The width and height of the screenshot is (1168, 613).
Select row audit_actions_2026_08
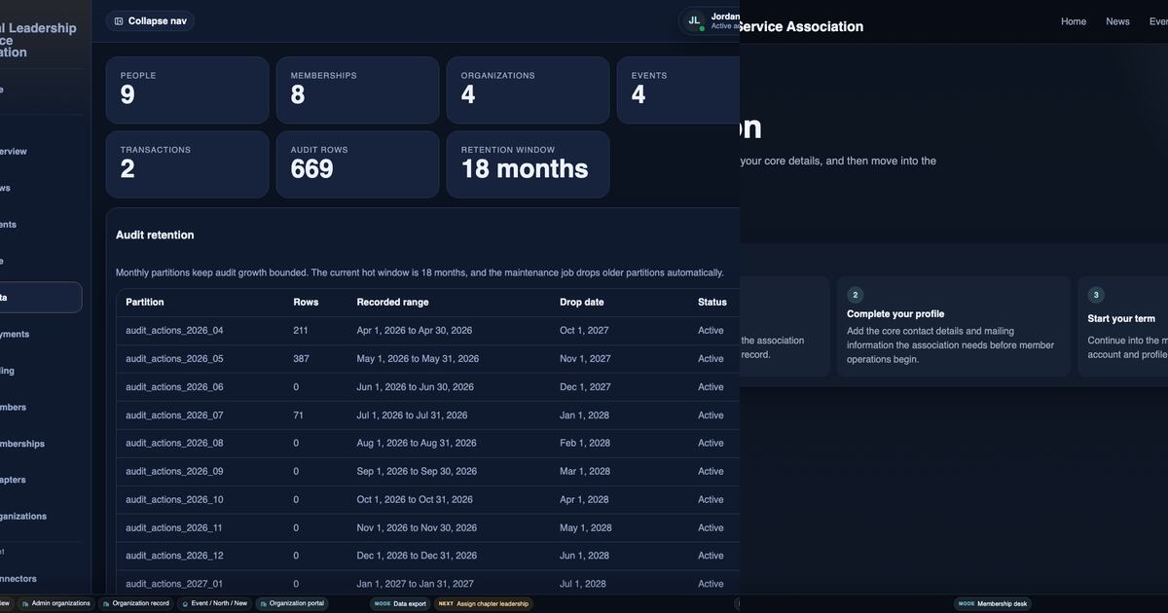pyautogui.click(x=427, y=443)
